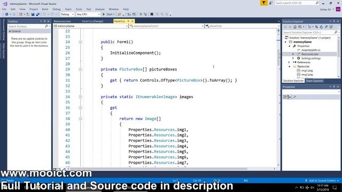This screenshot has height=192, width=342.
Task: Collapse the get accessor outline at line 36
Action: pyautogui.click(x=80, y=108)
